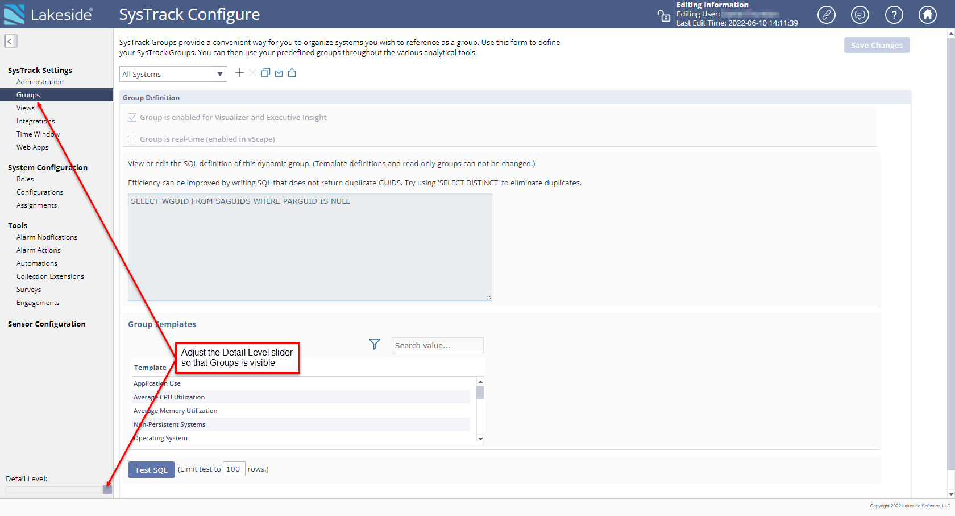Open Automations tool

click(x=37, y=263)
